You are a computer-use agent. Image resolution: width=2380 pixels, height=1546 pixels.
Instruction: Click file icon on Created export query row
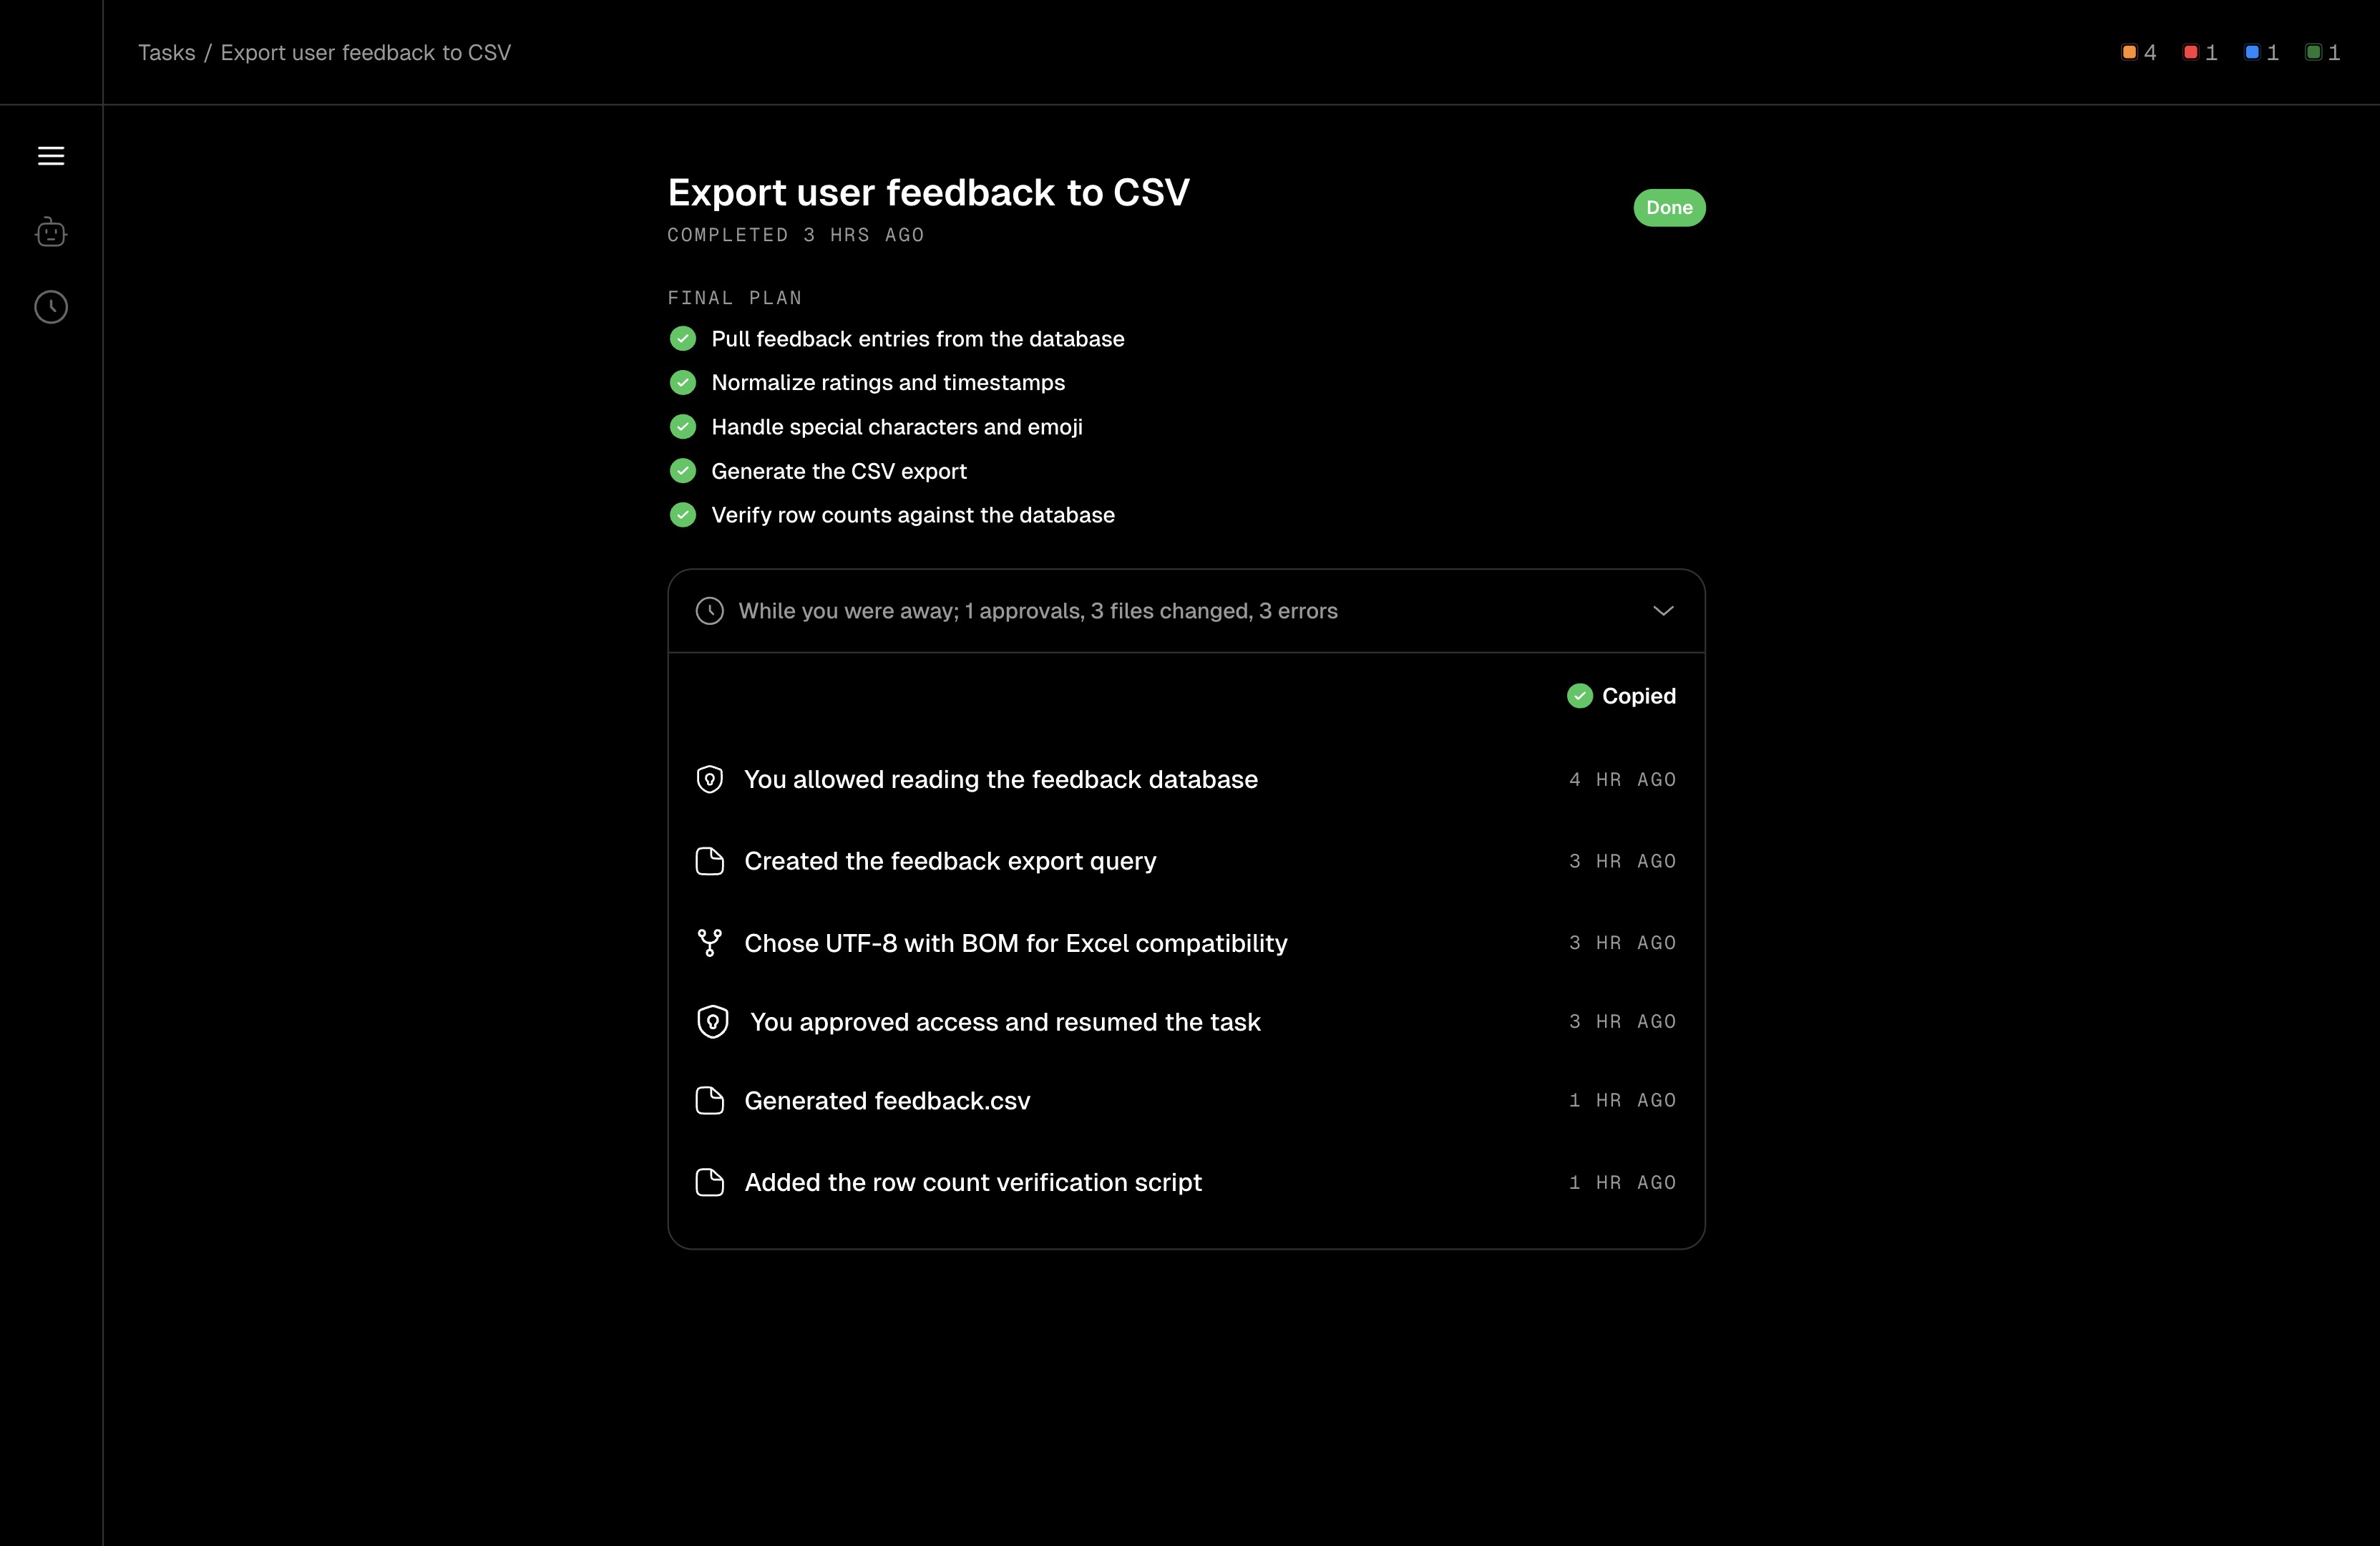point(710,861)
